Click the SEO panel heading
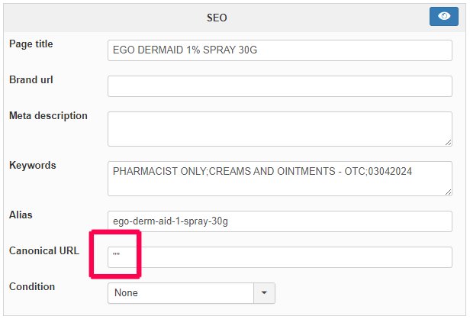Image resolution: width=470 pixels, height=326 pixels. [x=217, y=17]
